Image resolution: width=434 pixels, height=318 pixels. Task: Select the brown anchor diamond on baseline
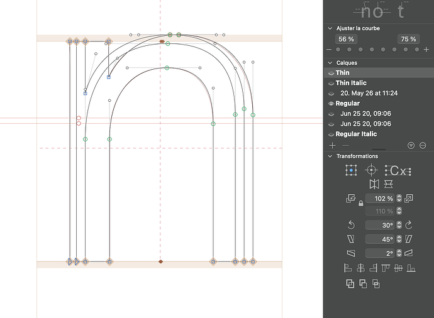160,261
